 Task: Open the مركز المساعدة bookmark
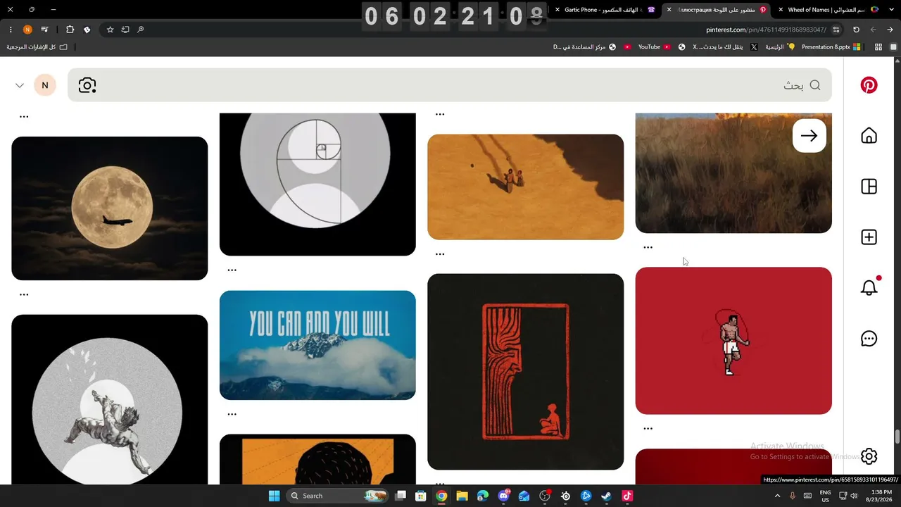click(584, 47)
